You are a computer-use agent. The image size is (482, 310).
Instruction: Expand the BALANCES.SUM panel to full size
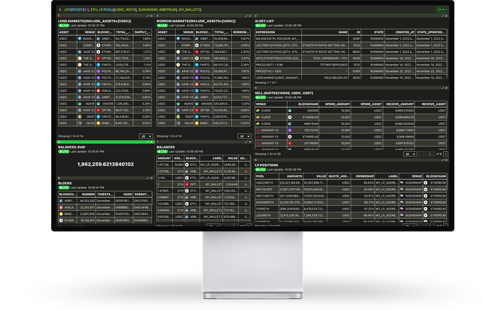[148, 142]
